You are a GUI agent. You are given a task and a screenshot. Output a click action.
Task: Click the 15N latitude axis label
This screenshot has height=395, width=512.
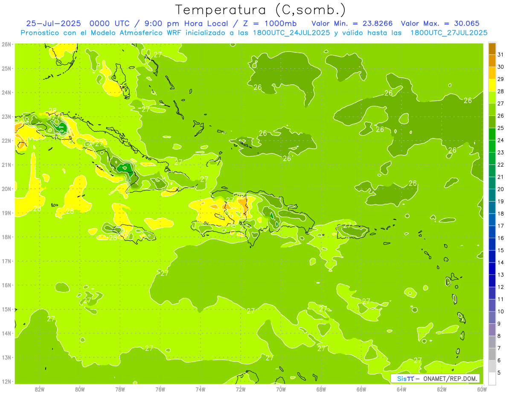[6, 309]
